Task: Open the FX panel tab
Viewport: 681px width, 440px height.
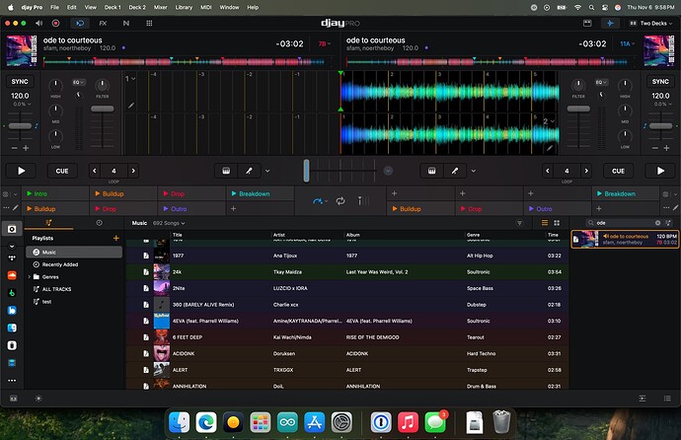Action: pyautogui.click(x=103, y=22)
